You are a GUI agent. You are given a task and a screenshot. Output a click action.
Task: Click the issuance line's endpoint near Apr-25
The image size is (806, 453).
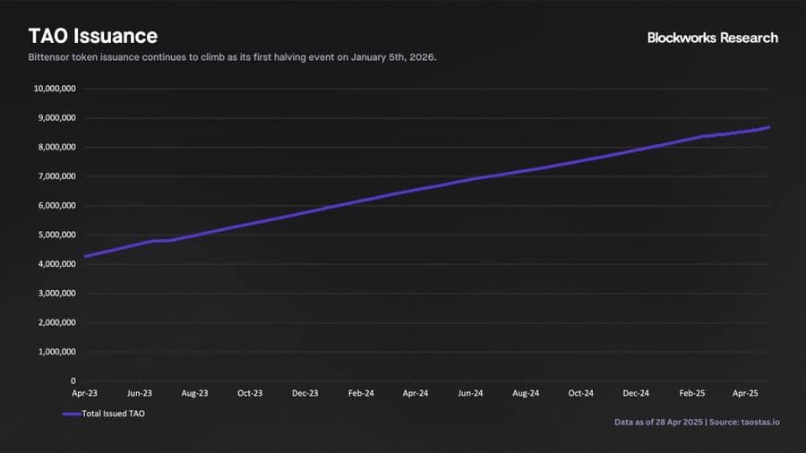click(x=769, y=127)
